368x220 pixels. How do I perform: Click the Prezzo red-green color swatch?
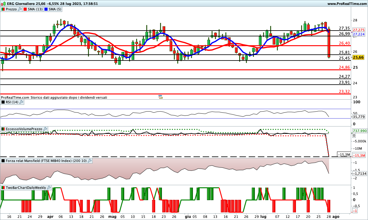tap(3, 9)
